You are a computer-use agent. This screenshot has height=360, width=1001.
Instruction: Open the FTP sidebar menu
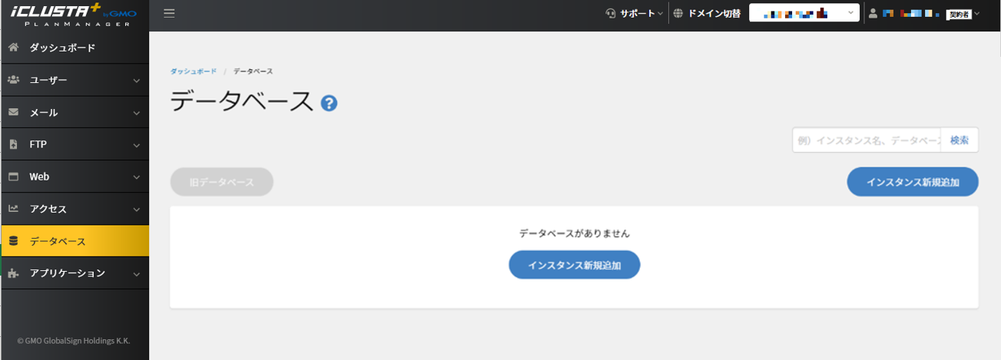pyautogui.click(x=75, y=144)
